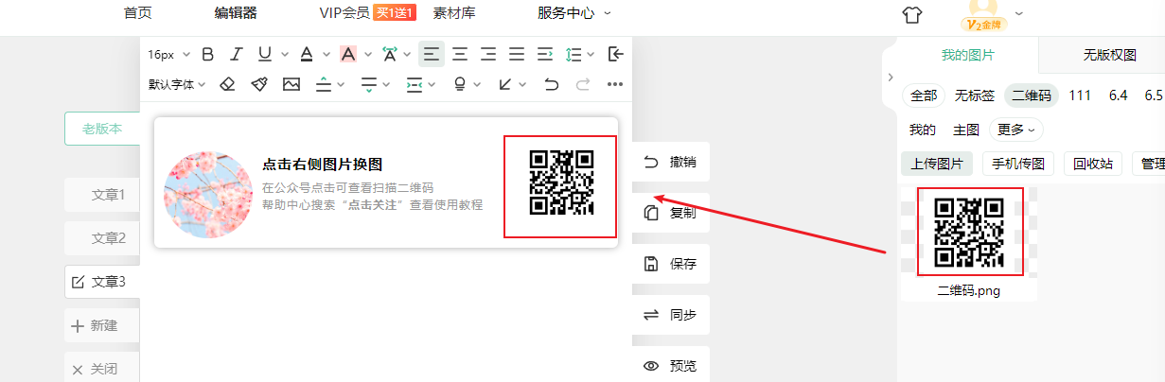1165x382 pixels.
Task: Expand the line height dropdown arrow
Action: pyautogui.click(x=591, y=55)
